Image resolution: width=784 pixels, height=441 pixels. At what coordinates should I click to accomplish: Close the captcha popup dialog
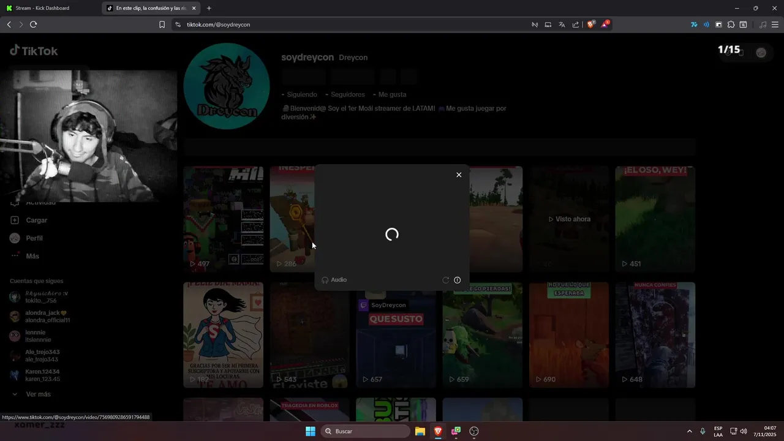click(x=459, y=175)
